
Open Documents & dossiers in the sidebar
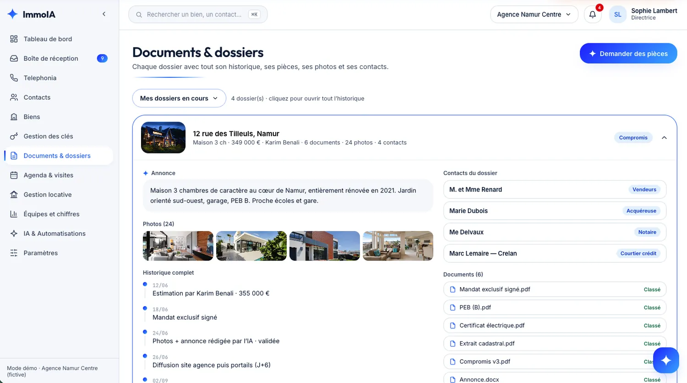(59, 156)
